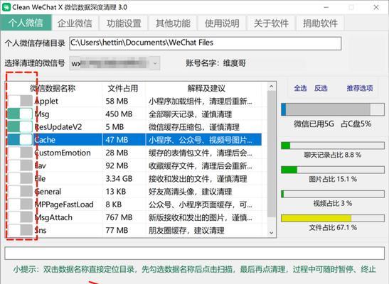Click the yellow 文件占比 progress bar
Screen dimensions: 389x284
333,218
